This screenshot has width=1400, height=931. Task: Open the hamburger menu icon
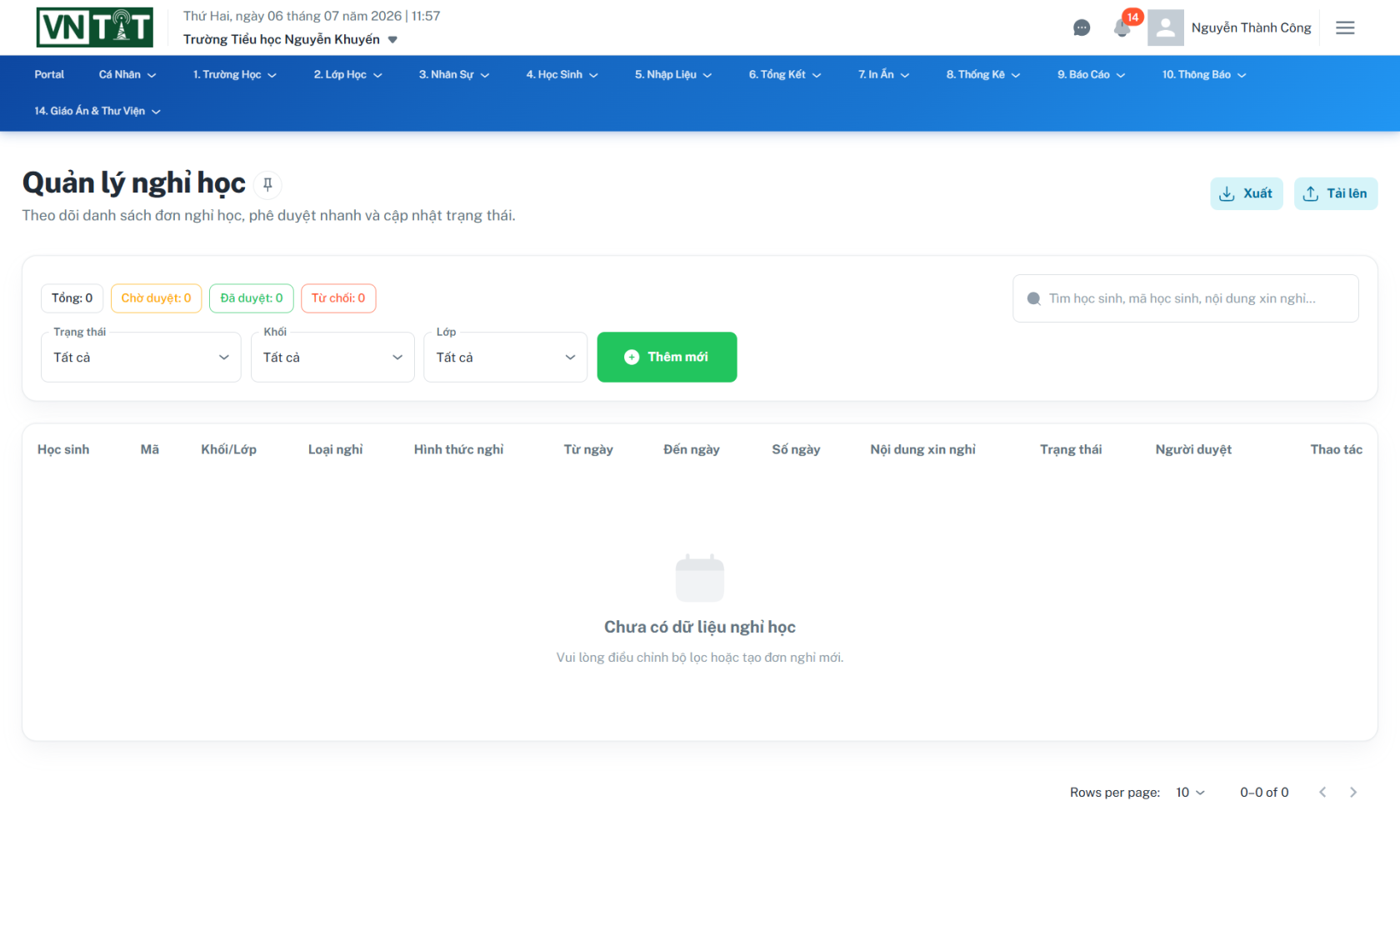pos(1345,28)
